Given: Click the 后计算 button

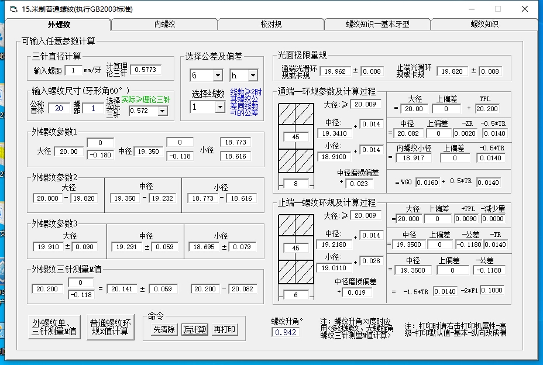Looking at the screenshot, I should click(194, 329).
